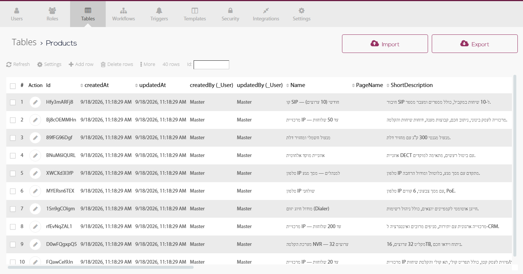Image resolution: width=523 pixels, height=274 pixels.
Task: Toggle the select-all checkbox in the header
Action: (x=13, y=86)
